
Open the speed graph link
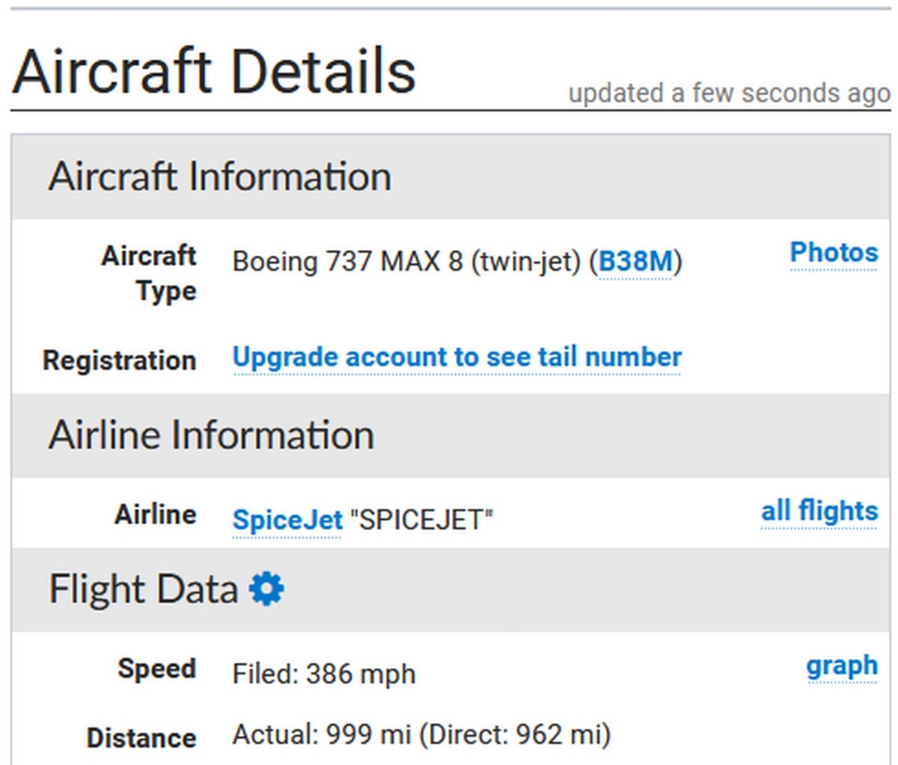[842, 666]
